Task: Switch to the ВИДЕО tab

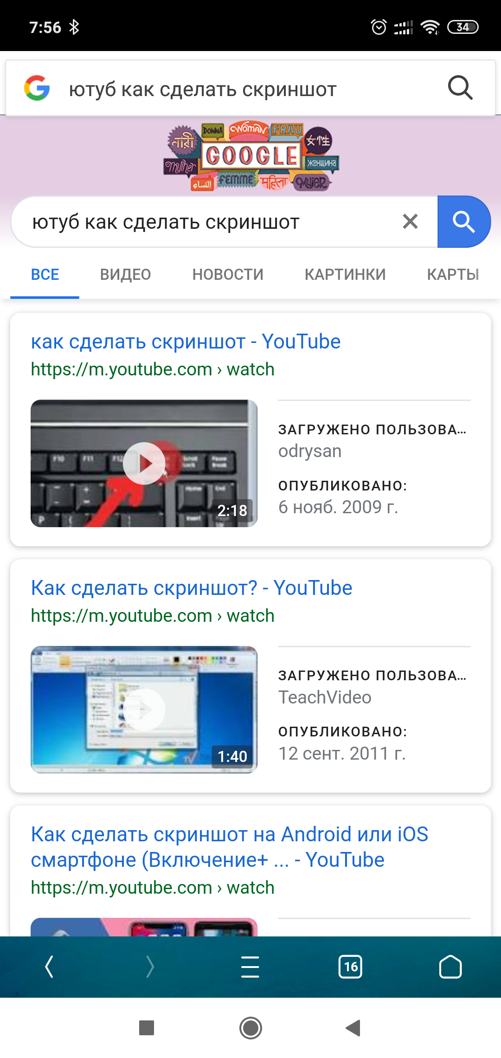Action: 125,274
